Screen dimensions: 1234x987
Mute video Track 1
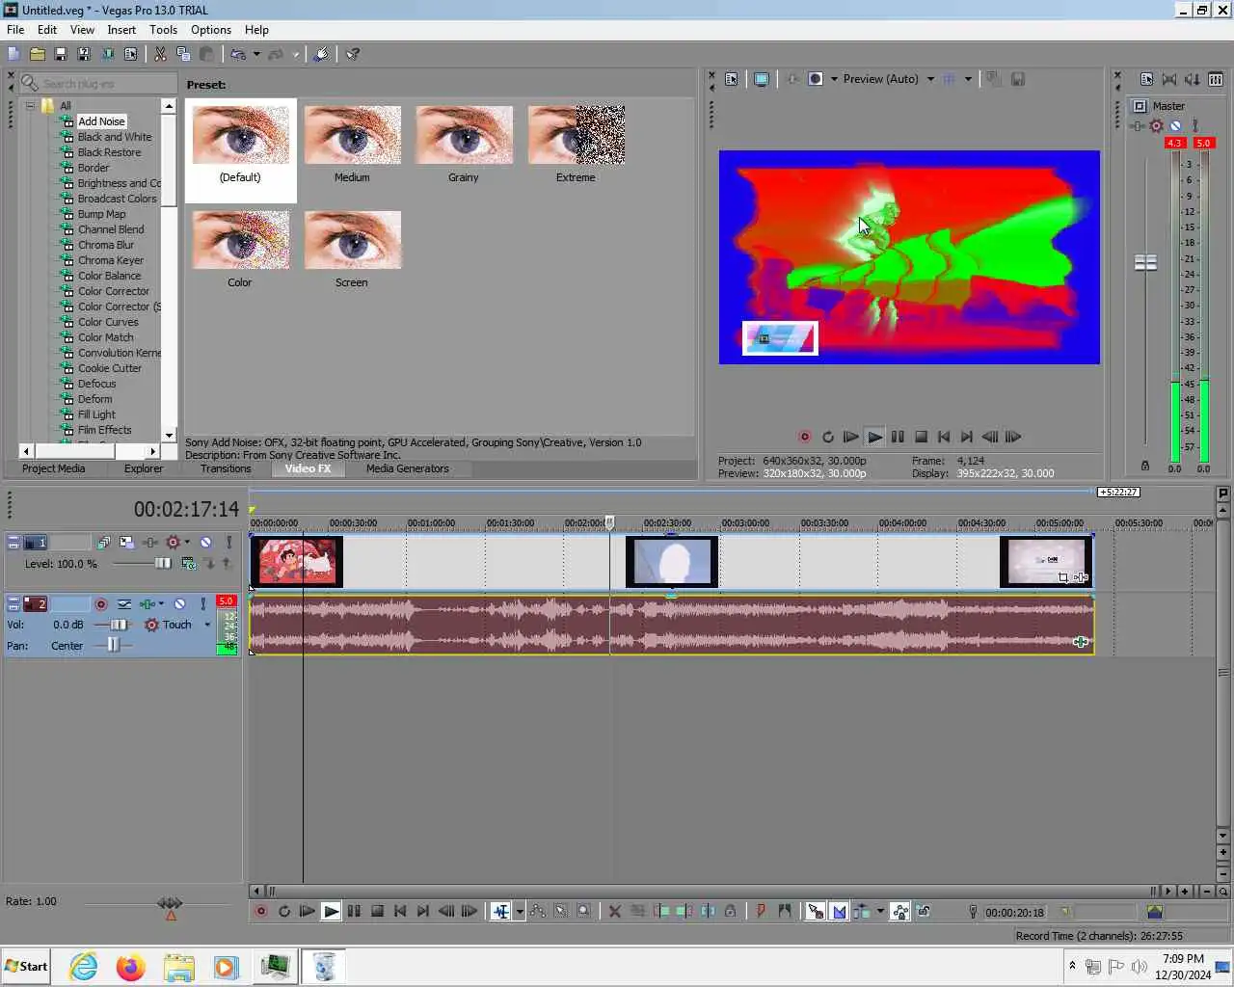point(205,543)
